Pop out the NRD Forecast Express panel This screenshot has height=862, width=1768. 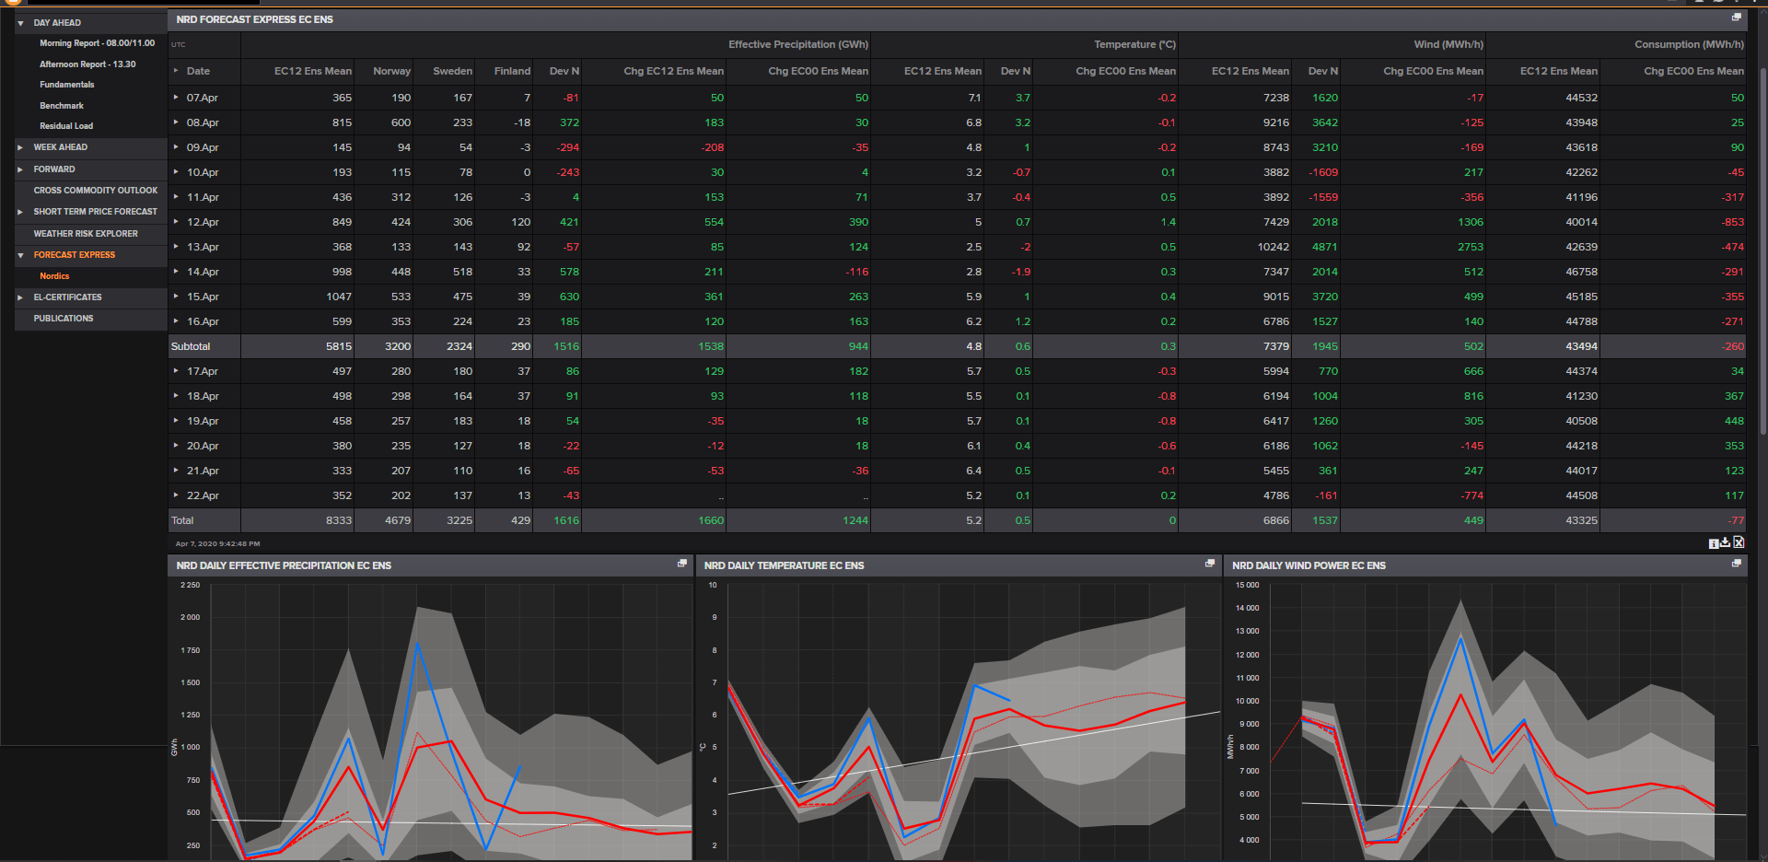pos(1737,17)
